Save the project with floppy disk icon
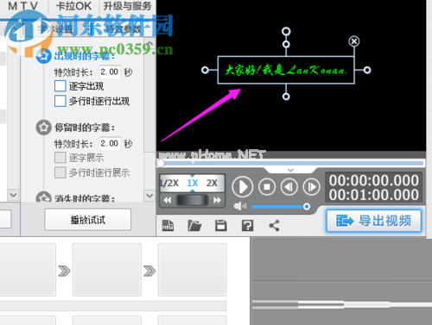Image resolution: width=432 pixels, height=325 pixels. click(x=221, y=226)
